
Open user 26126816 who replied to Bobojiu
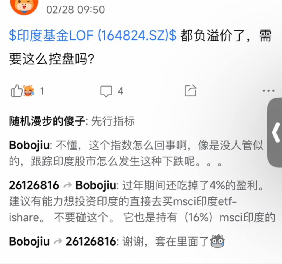[34, 185]
